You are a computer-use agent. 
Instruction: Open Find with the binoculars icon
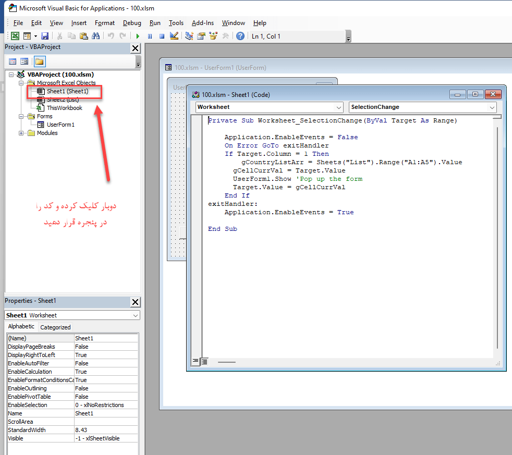coord(95,36)
